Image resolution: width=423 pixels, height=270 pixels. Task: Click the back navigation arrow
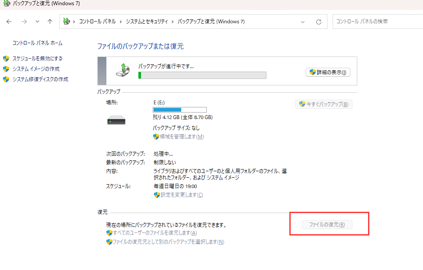(x=9, y=21)
